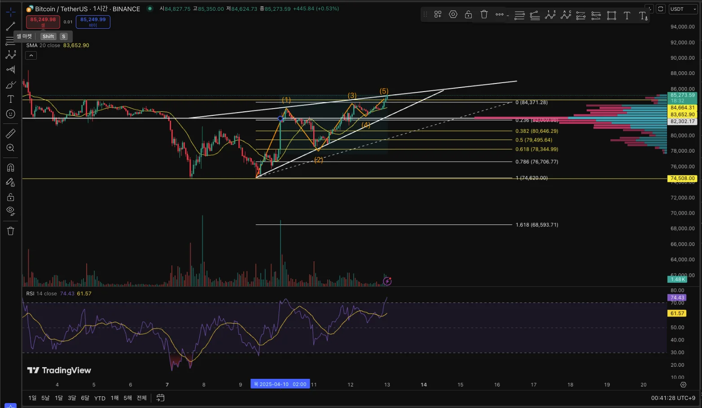This screenshot has width=702, height=408.
Task: Click the red 85,249.98 sell button
Action: (43, 22)
